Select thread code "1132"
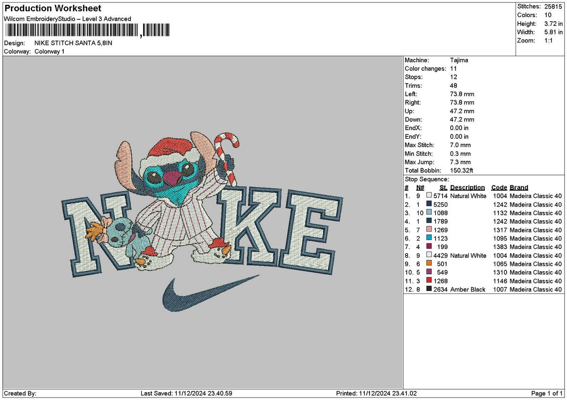This screenshot has height=400, width=567. (500, 213)
